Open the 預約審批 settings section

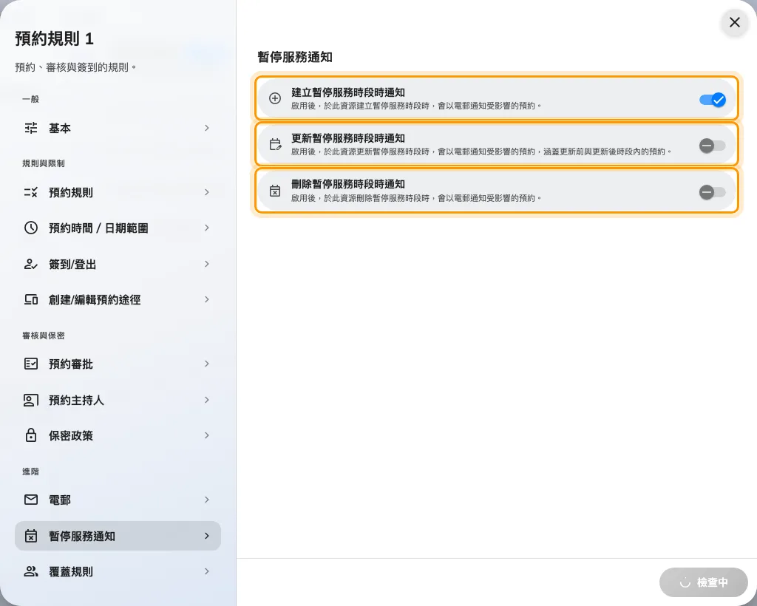118,364
